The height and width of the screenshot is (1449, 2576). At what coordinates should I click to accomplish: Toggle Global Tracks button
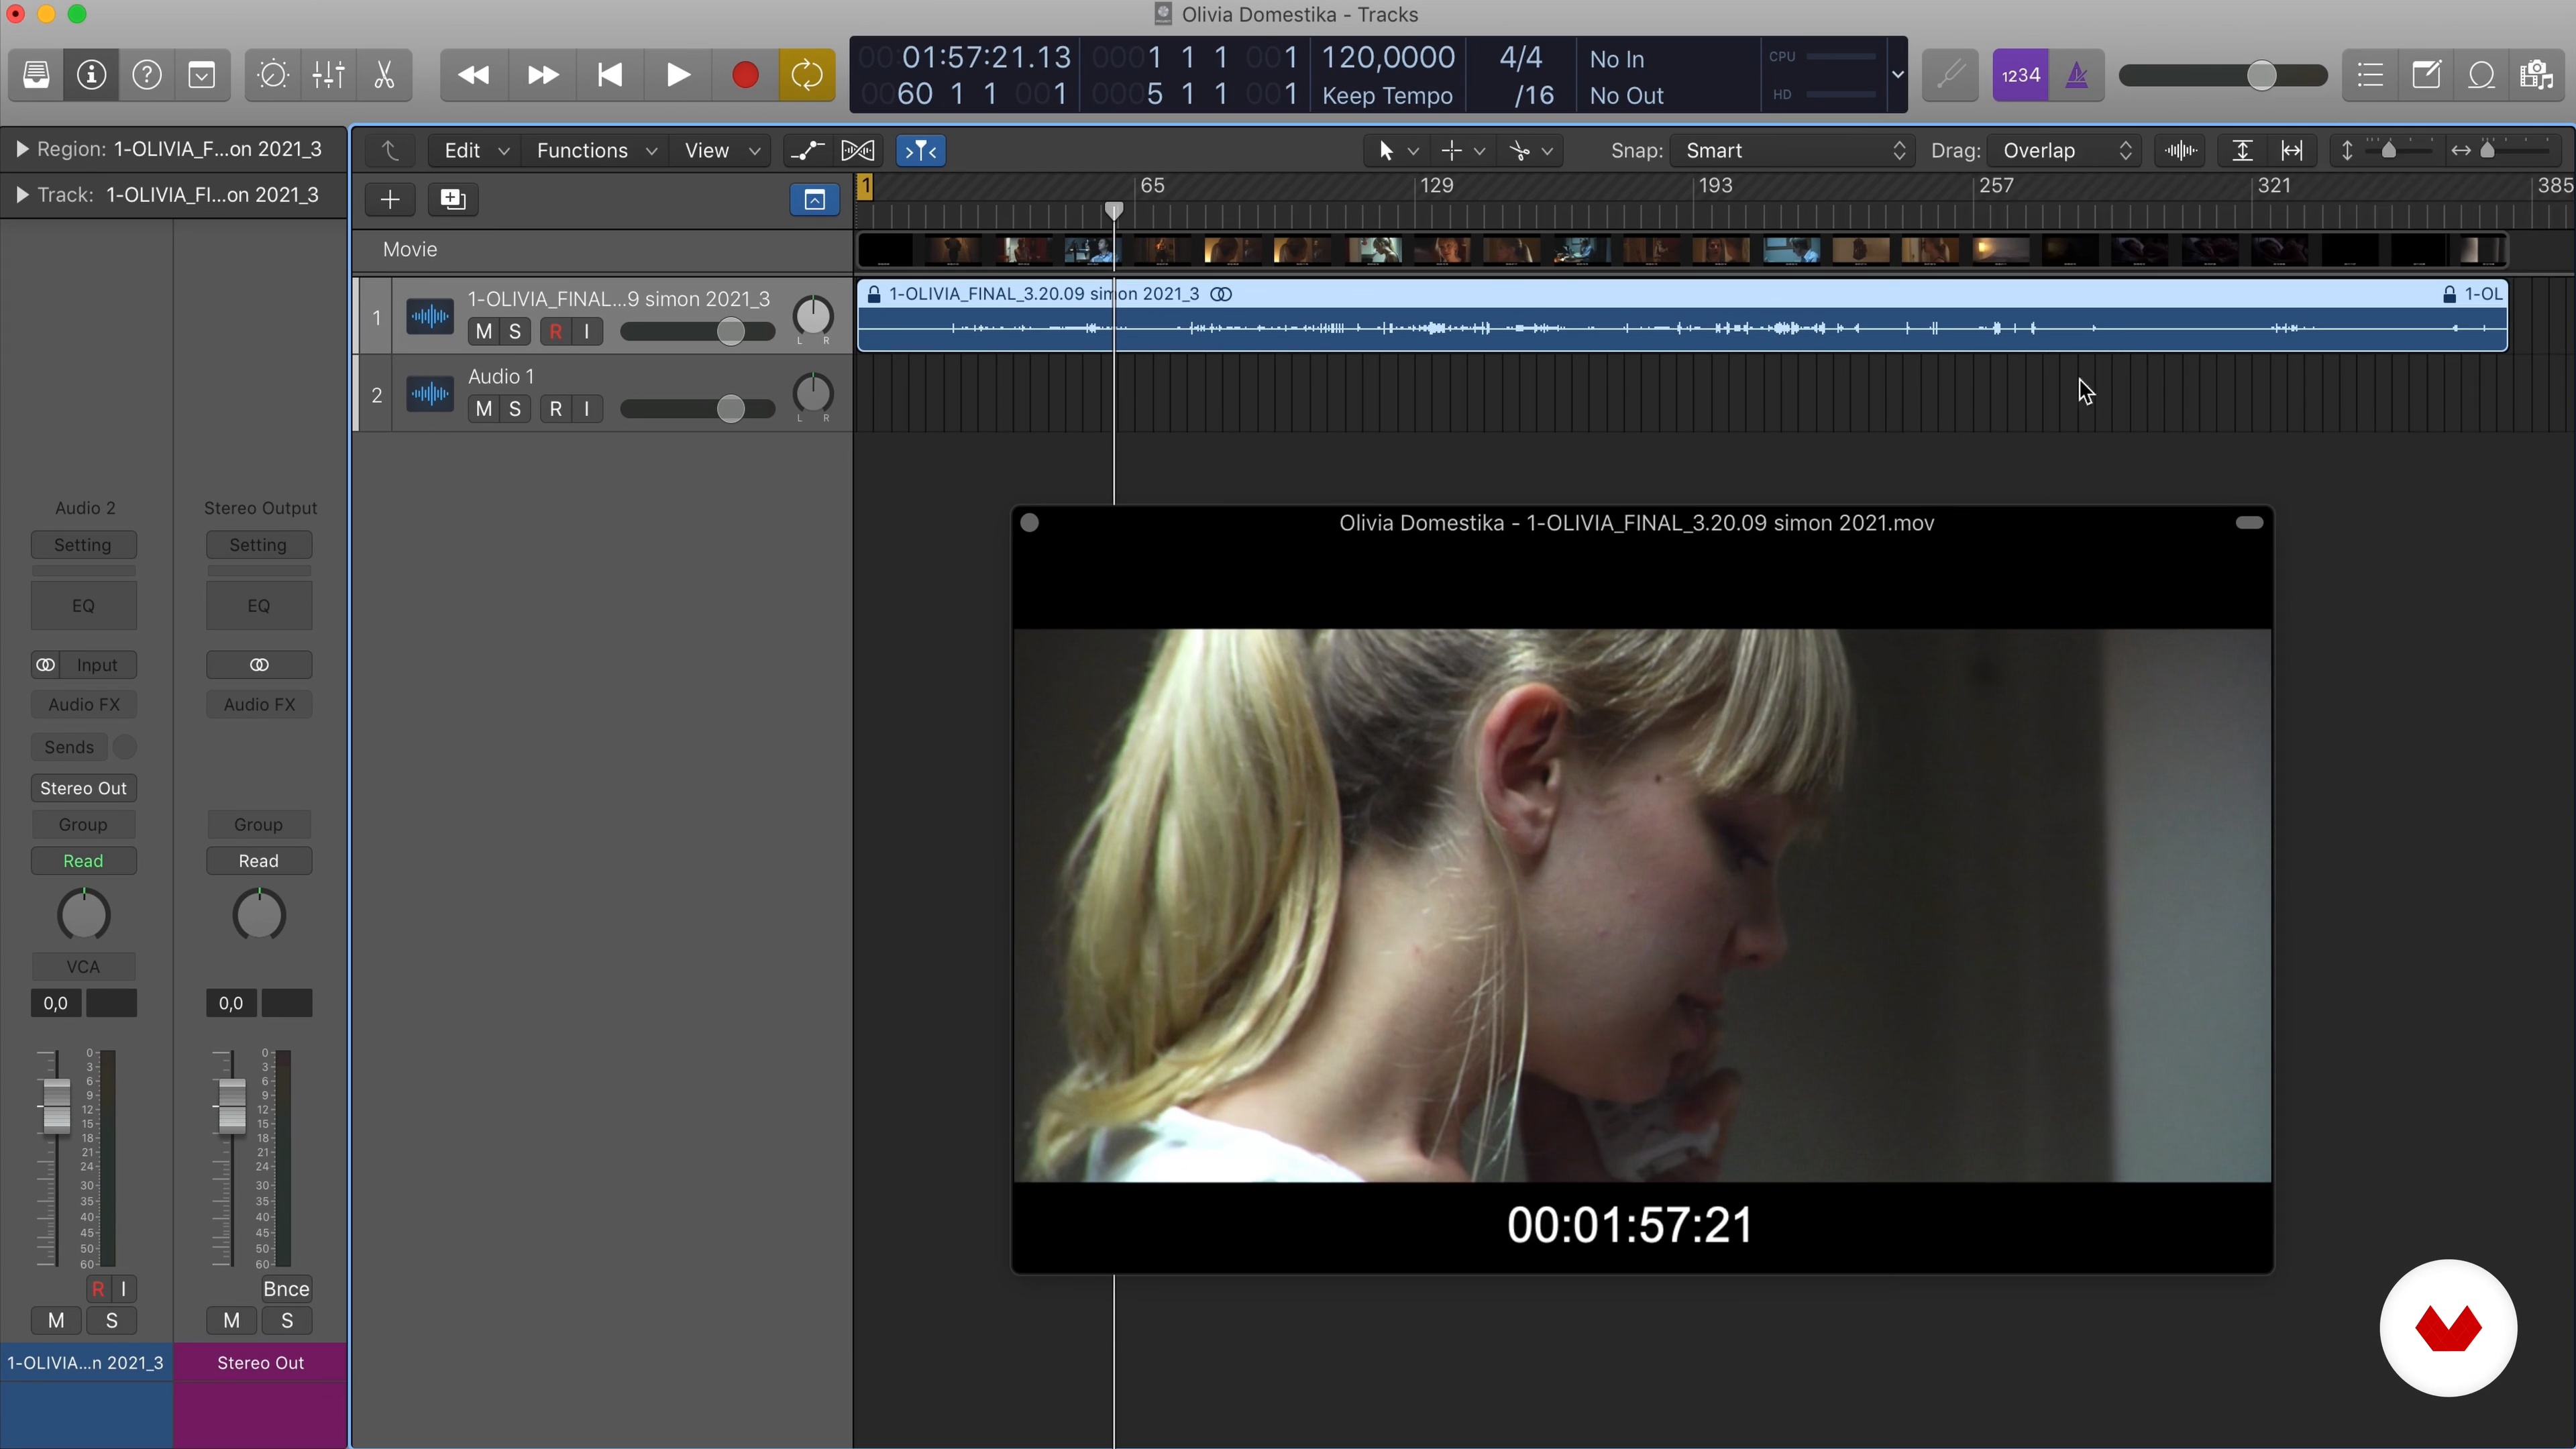click(x=815, y=199)
